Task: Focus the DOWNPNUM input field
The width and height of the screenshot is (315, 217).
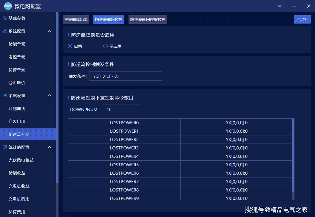Action: coord(122,109)
